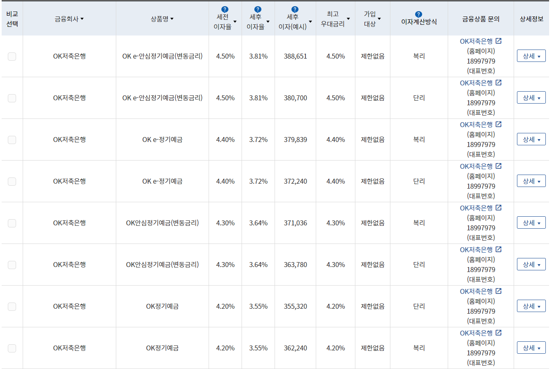Select 제한없음 cell in the 362,240 row
Screen dimensions: 552x369
tap(373, 348)
